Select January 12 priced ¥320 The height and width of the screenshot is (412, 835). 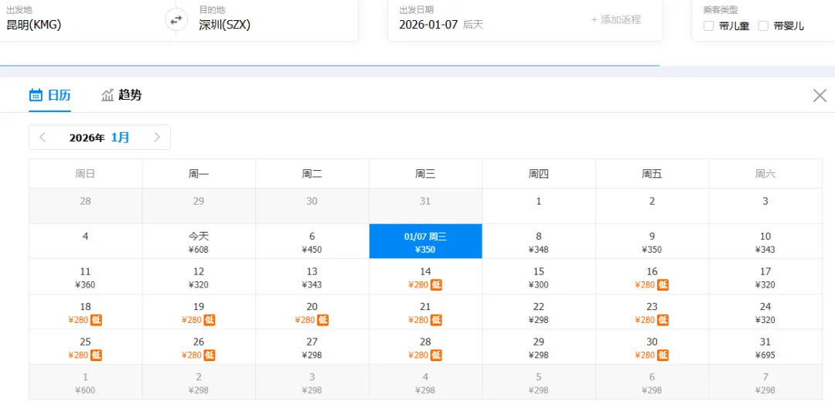click(x=199, y=277)
